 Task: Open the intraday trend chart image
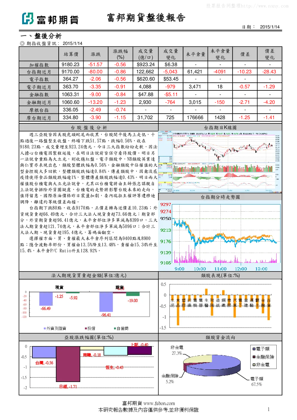pyautogui.click(x=220, y=236)
